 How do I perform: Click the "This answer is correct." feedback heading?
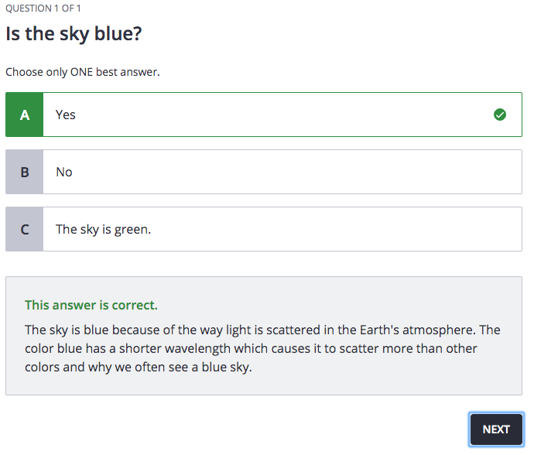click(91, 305)
